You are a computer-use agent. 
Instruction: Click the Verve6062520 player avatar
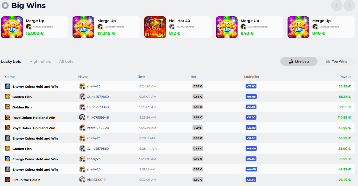tap(82, 128)
